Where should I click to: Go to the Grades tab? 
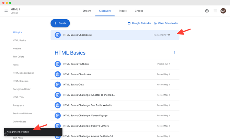[139, 11]
